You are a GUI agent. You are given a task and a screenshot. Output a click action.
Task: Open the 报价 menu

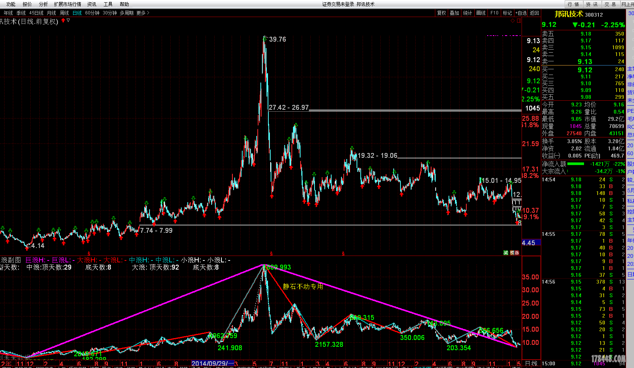[27, 4]
